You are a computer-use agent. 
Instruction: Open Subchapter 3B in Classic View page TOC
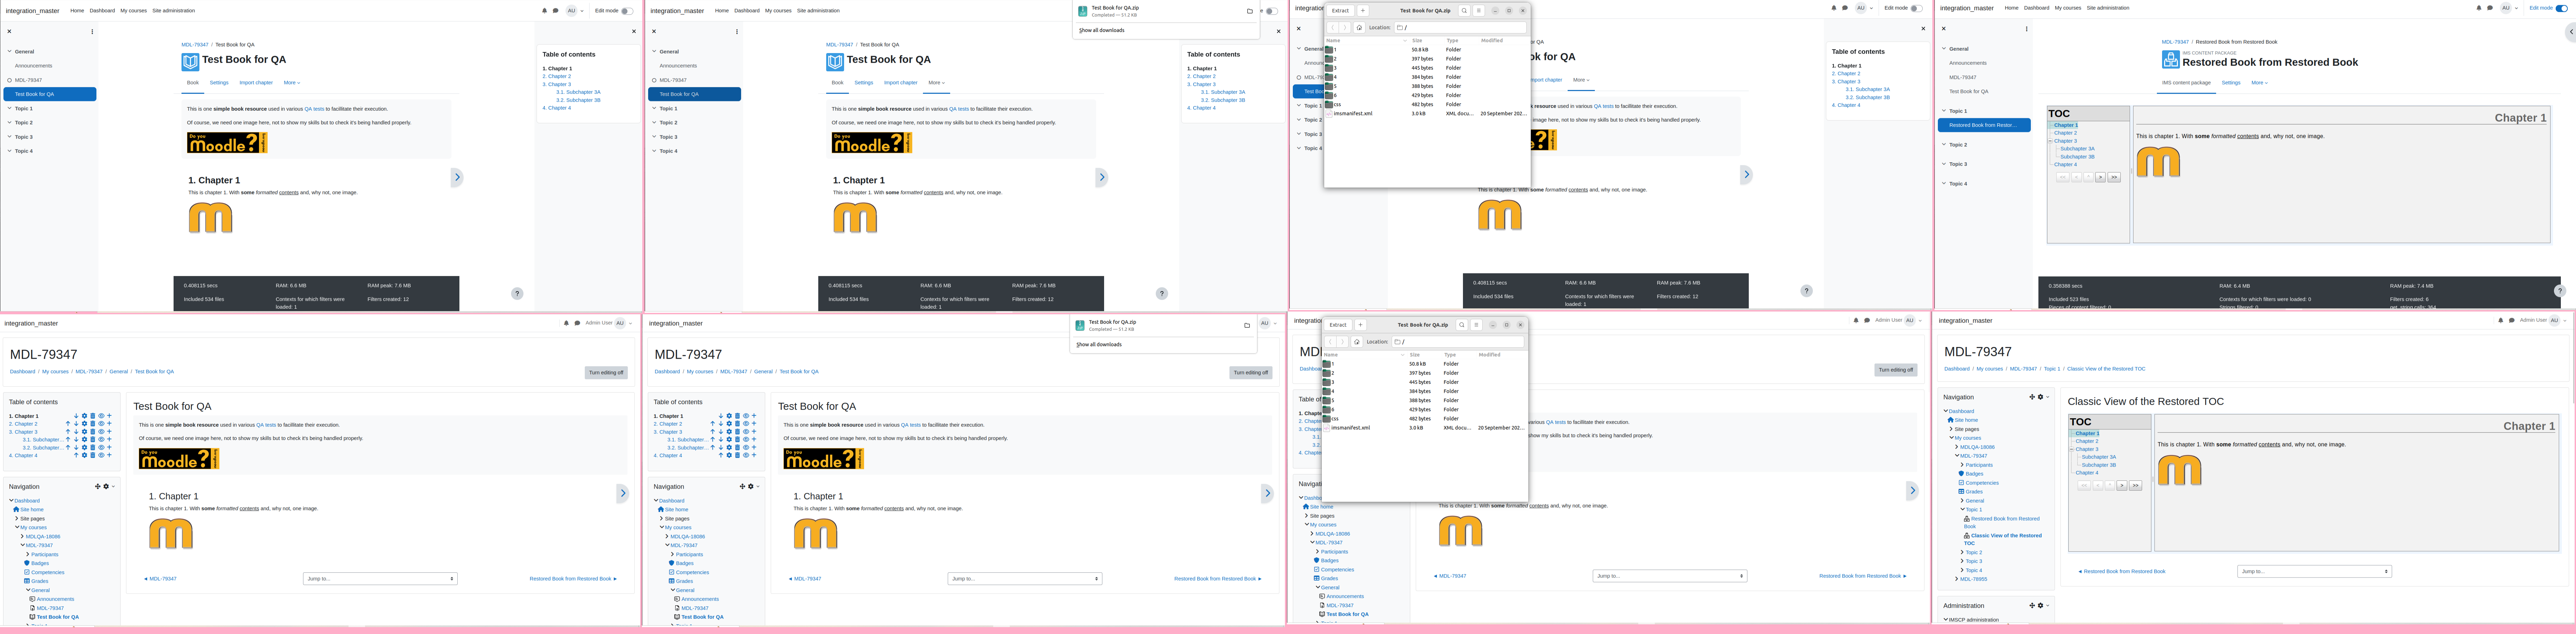click(x=2099, y=465)
